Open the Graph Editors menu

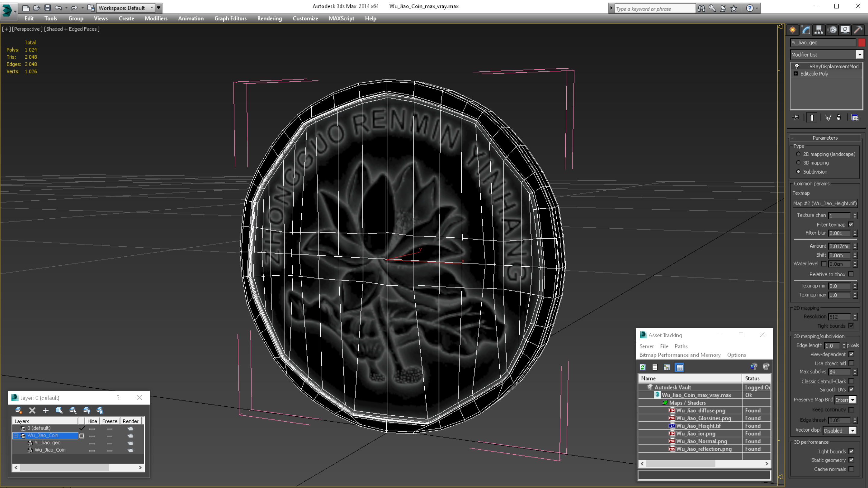[x=231, y=18]
